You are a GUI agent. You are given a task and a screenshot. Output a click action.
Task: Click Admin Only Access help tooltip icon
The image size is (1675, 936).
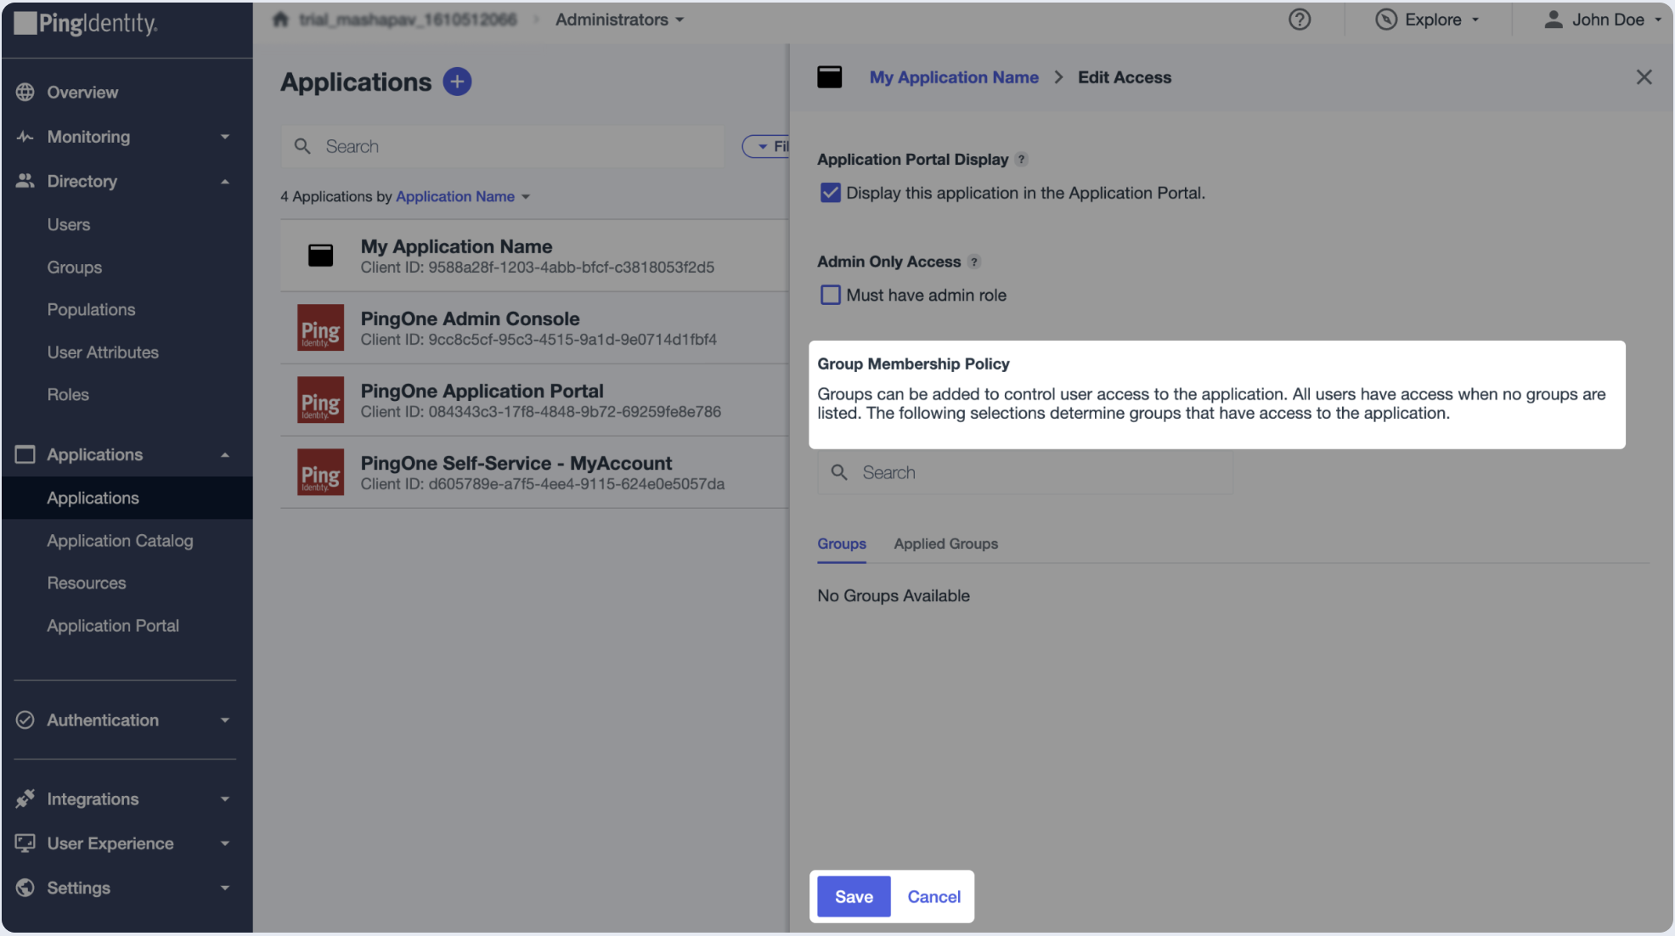(x=974, y=262)
